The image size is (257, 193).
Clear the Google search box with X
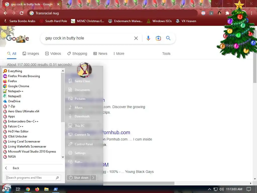pyautogui.click(x=136, y=38)
